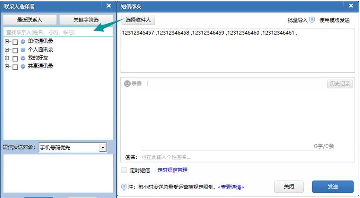Enable the 定时短信 checkbox
Viewport: 360px width, 198px height.
[x=124, y=170]
